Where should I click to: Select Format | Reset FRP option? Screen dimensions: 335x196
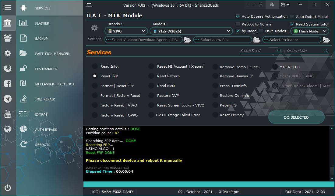tap(95, 86)
